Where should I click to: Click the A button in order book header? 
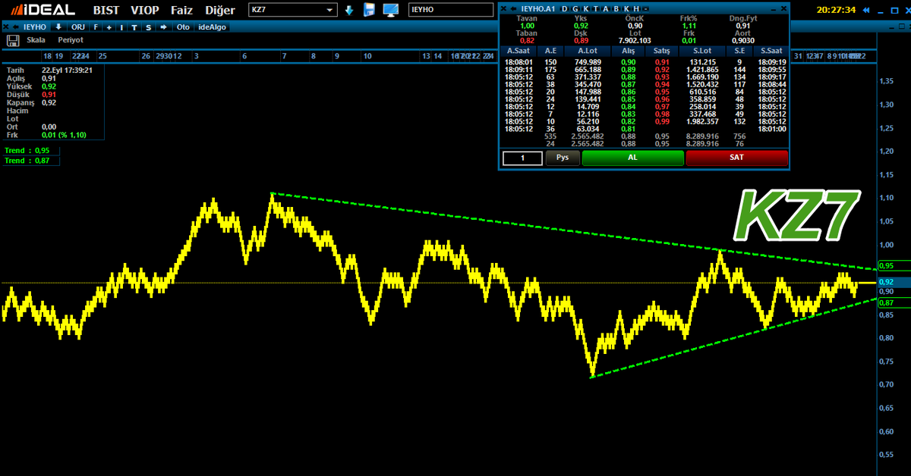click(x=606, y=9)
